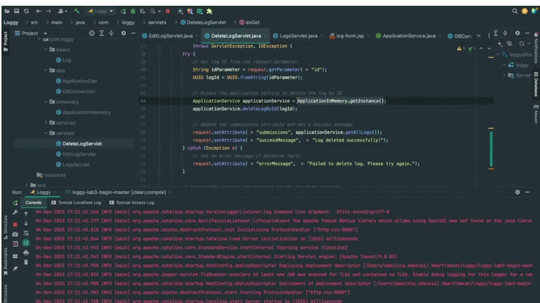Select EditLogServlet in project tree
The image size is (540, 303).
(76, 154)
